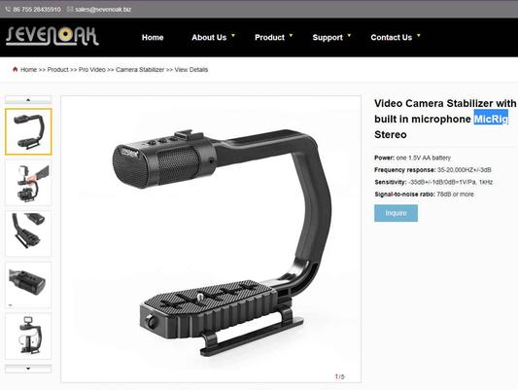The width and height of the screenshot is (518, 390).
Task: Click the phone icon in top bar
Action: point(8,10)
